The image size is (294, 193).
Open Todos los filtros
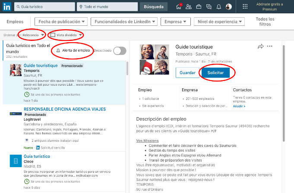[265, 22]
